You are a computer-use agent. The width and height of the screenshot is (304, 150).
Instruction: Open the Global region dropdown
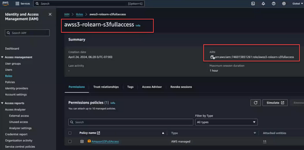(298, 3)
